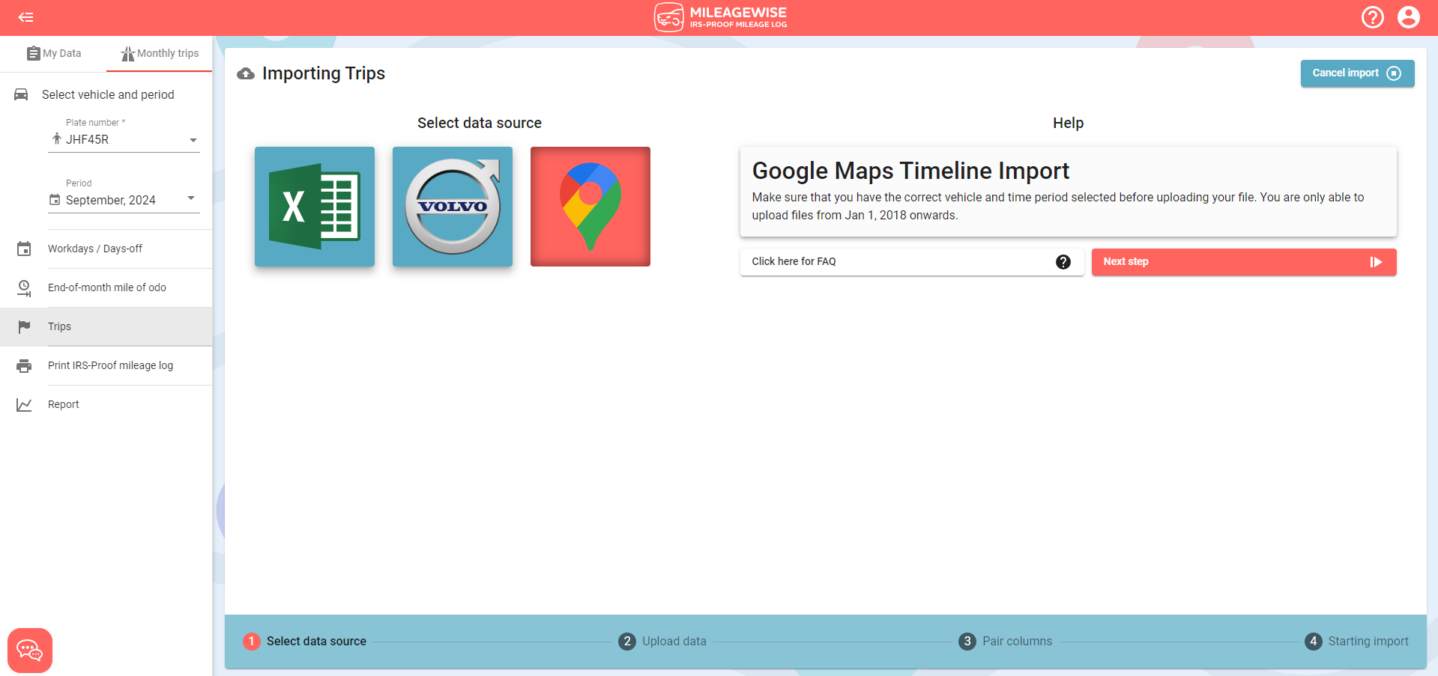Select Excel as data source
Screen dimensions: 1438x676
point(315,207)
